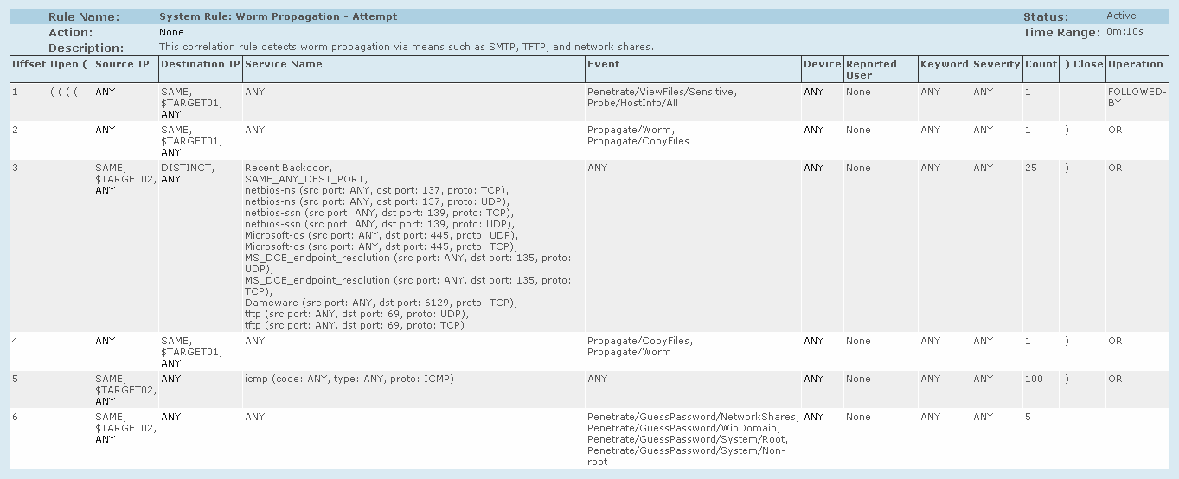
Task: Click row 2 event 'Propagate/Worm, Propagate/CopyFiles'
Action: pos(638,135)
